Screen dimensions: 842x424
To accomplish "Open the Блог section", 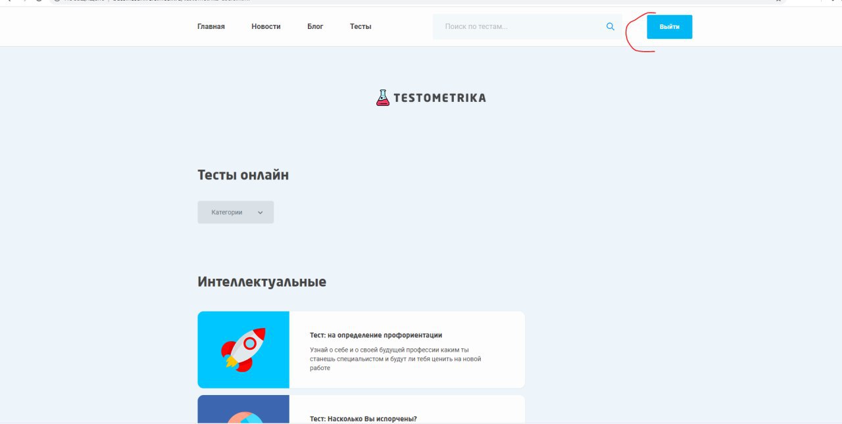I will coord(315,27).
